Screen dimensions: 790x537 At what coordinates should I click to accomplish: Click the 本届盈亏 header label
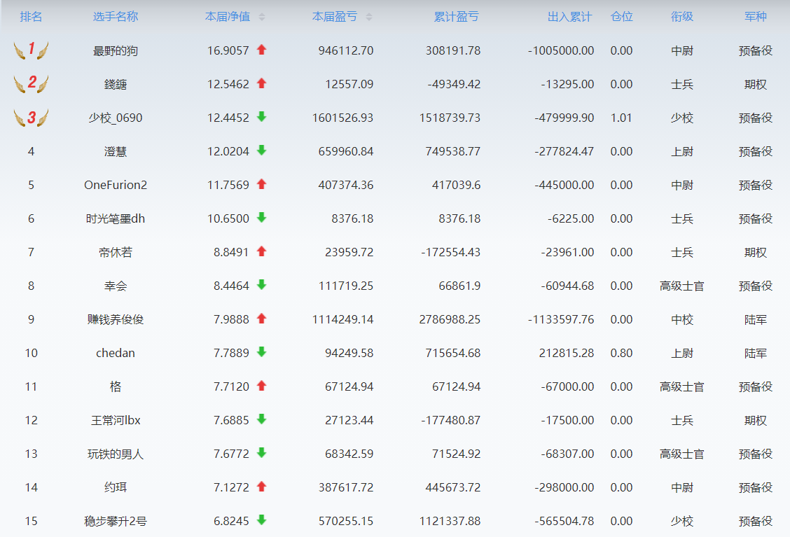[x=335, y=17]
